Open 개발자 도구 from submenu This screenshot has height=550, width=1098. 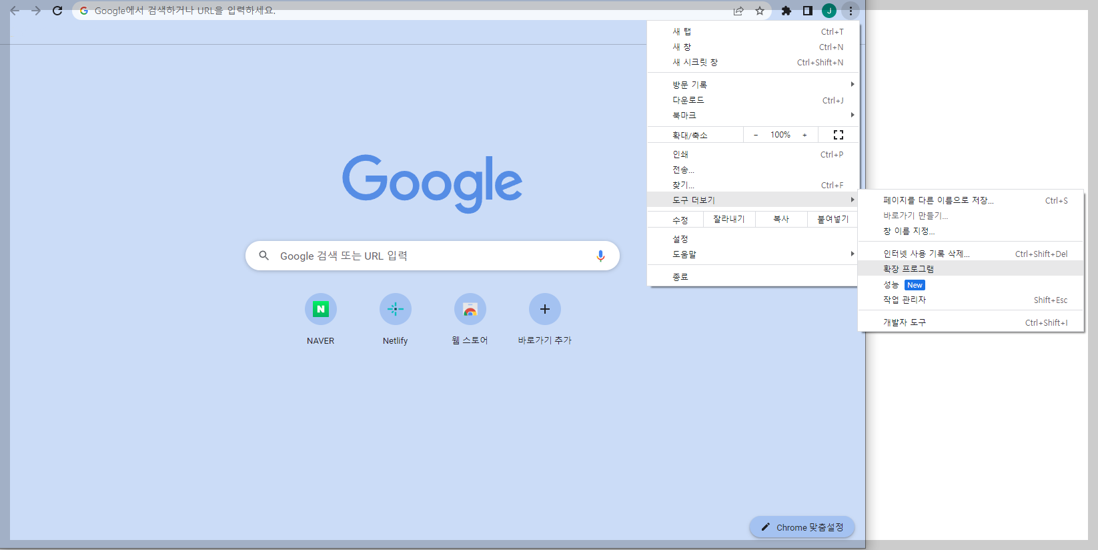(971, 322)
